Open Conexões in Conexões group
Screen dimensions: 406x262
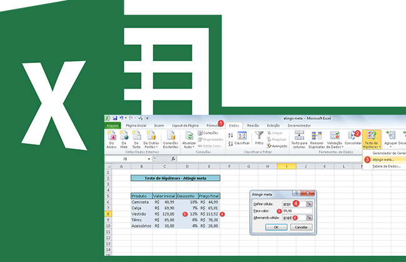click(208, 133)
